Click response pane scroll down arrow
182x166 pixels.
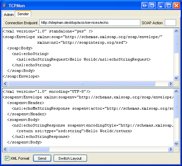click(x=176, y=143)
